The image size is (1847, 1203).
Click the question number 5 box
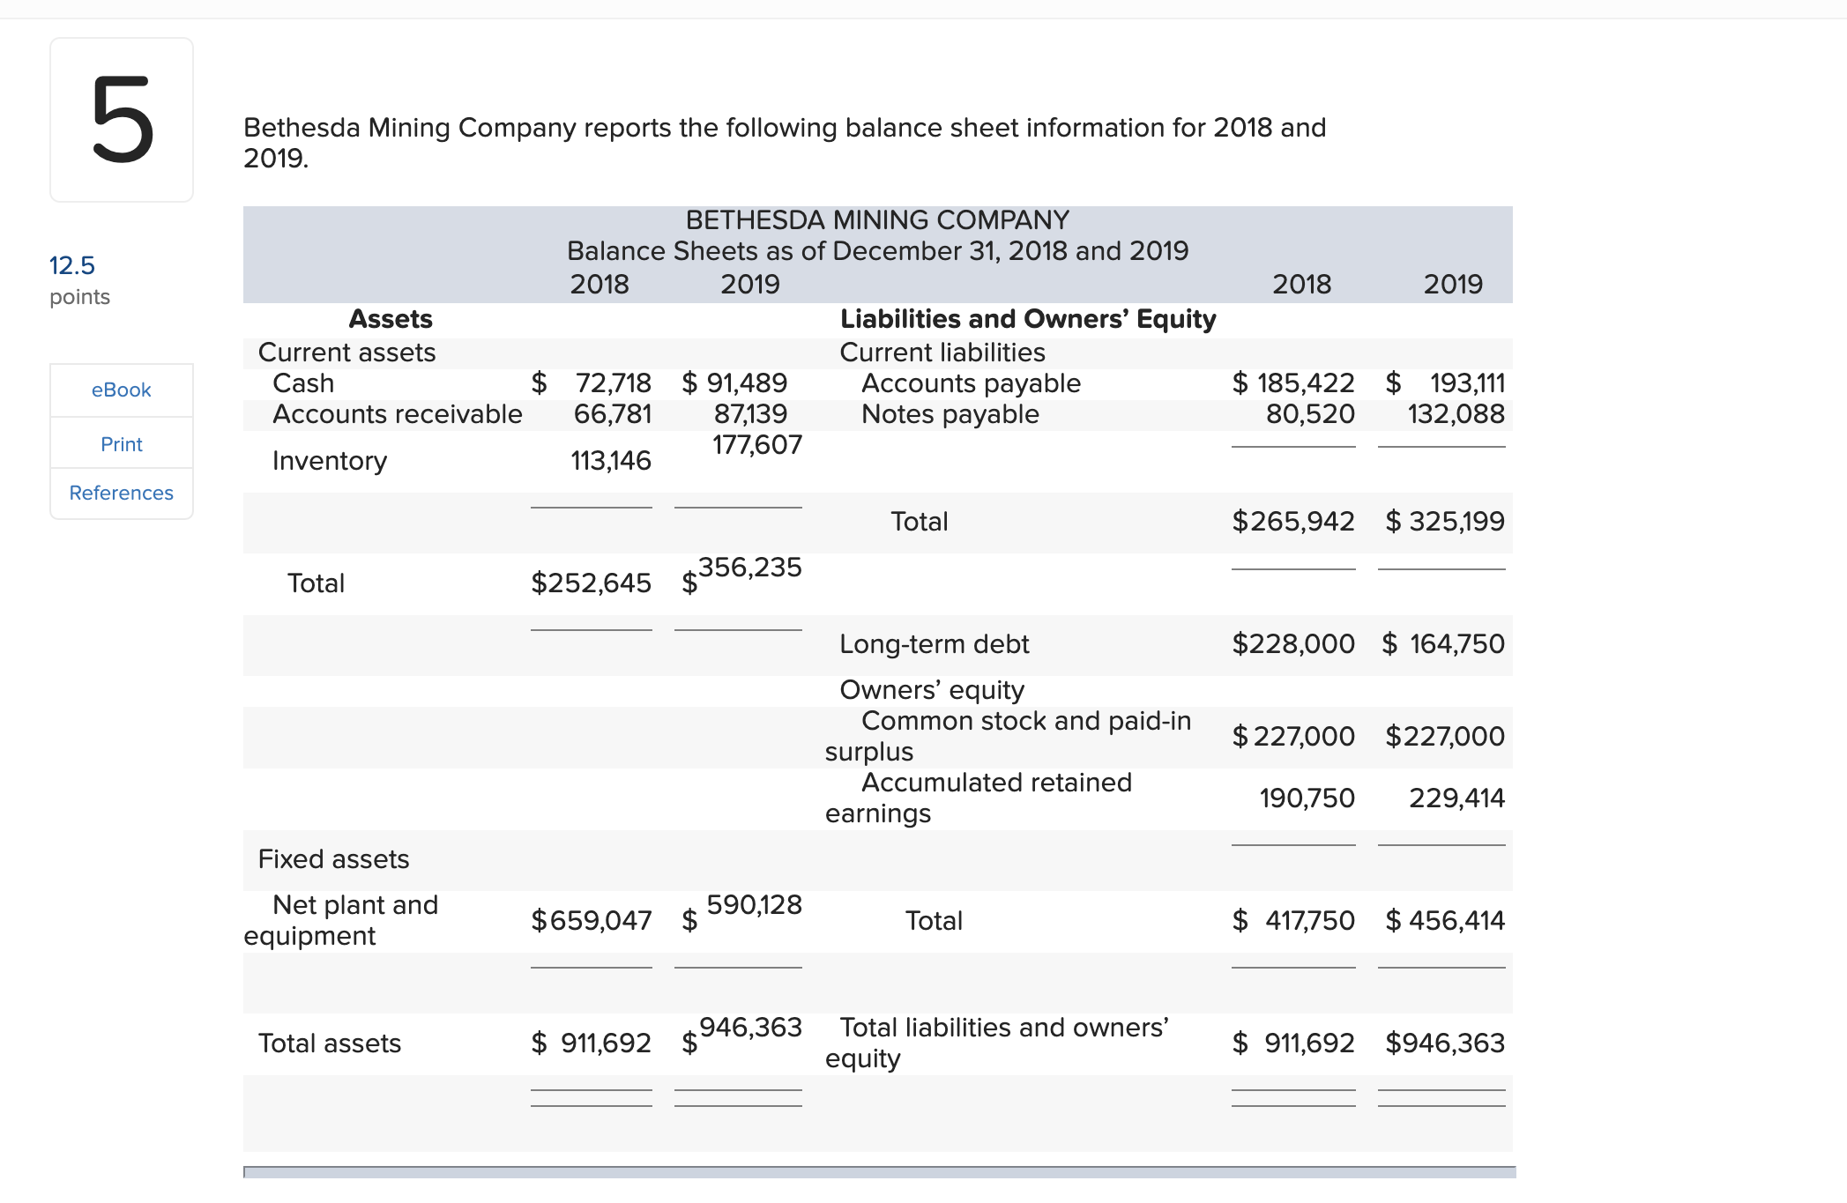(122, 120)
